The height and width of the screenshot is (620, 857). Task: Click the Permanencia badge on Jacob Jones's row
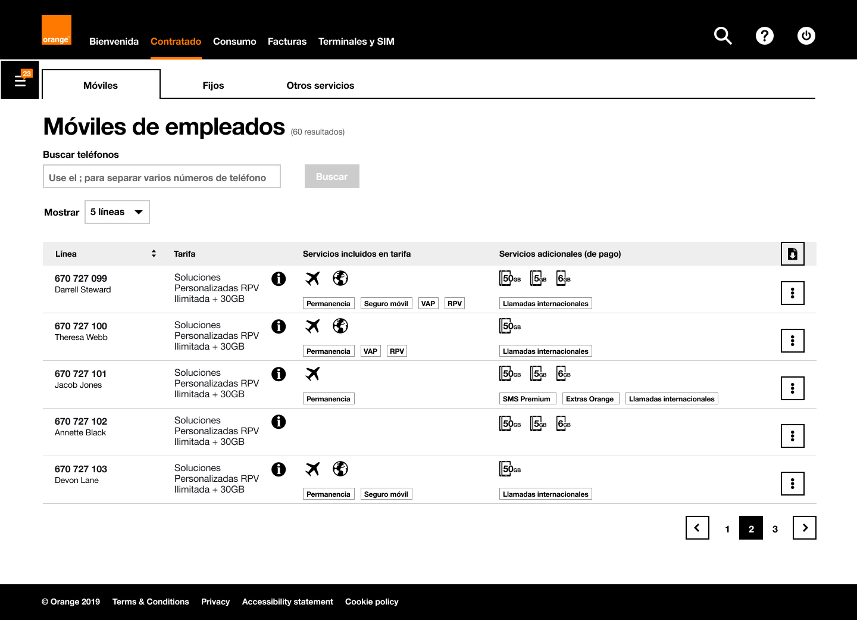[329, 398]
